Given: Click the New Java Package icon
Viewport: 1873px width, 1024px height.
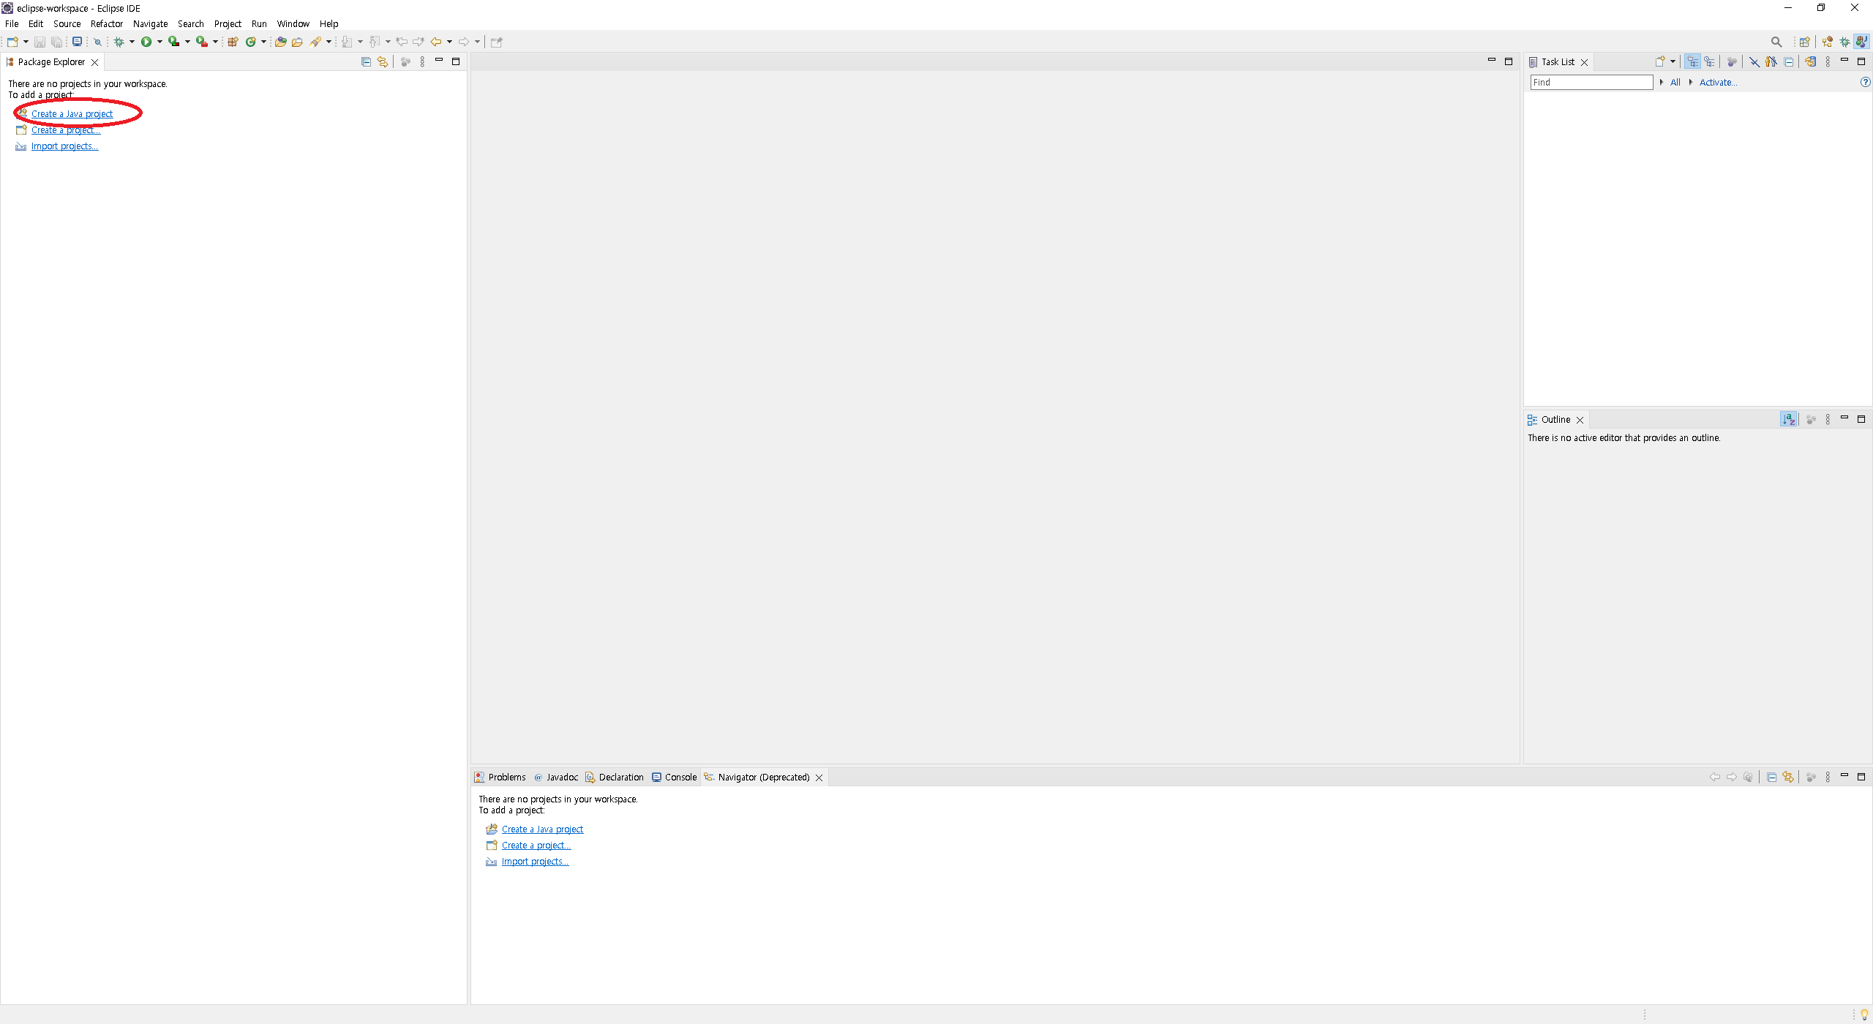Looking at the screenshot, I should coord(233,42).
